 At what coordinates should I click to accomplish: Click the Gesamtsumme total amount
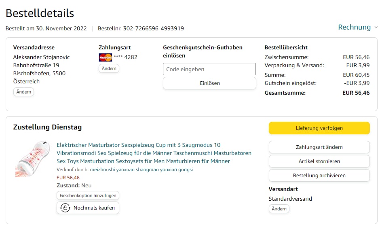tap(356, 93)
